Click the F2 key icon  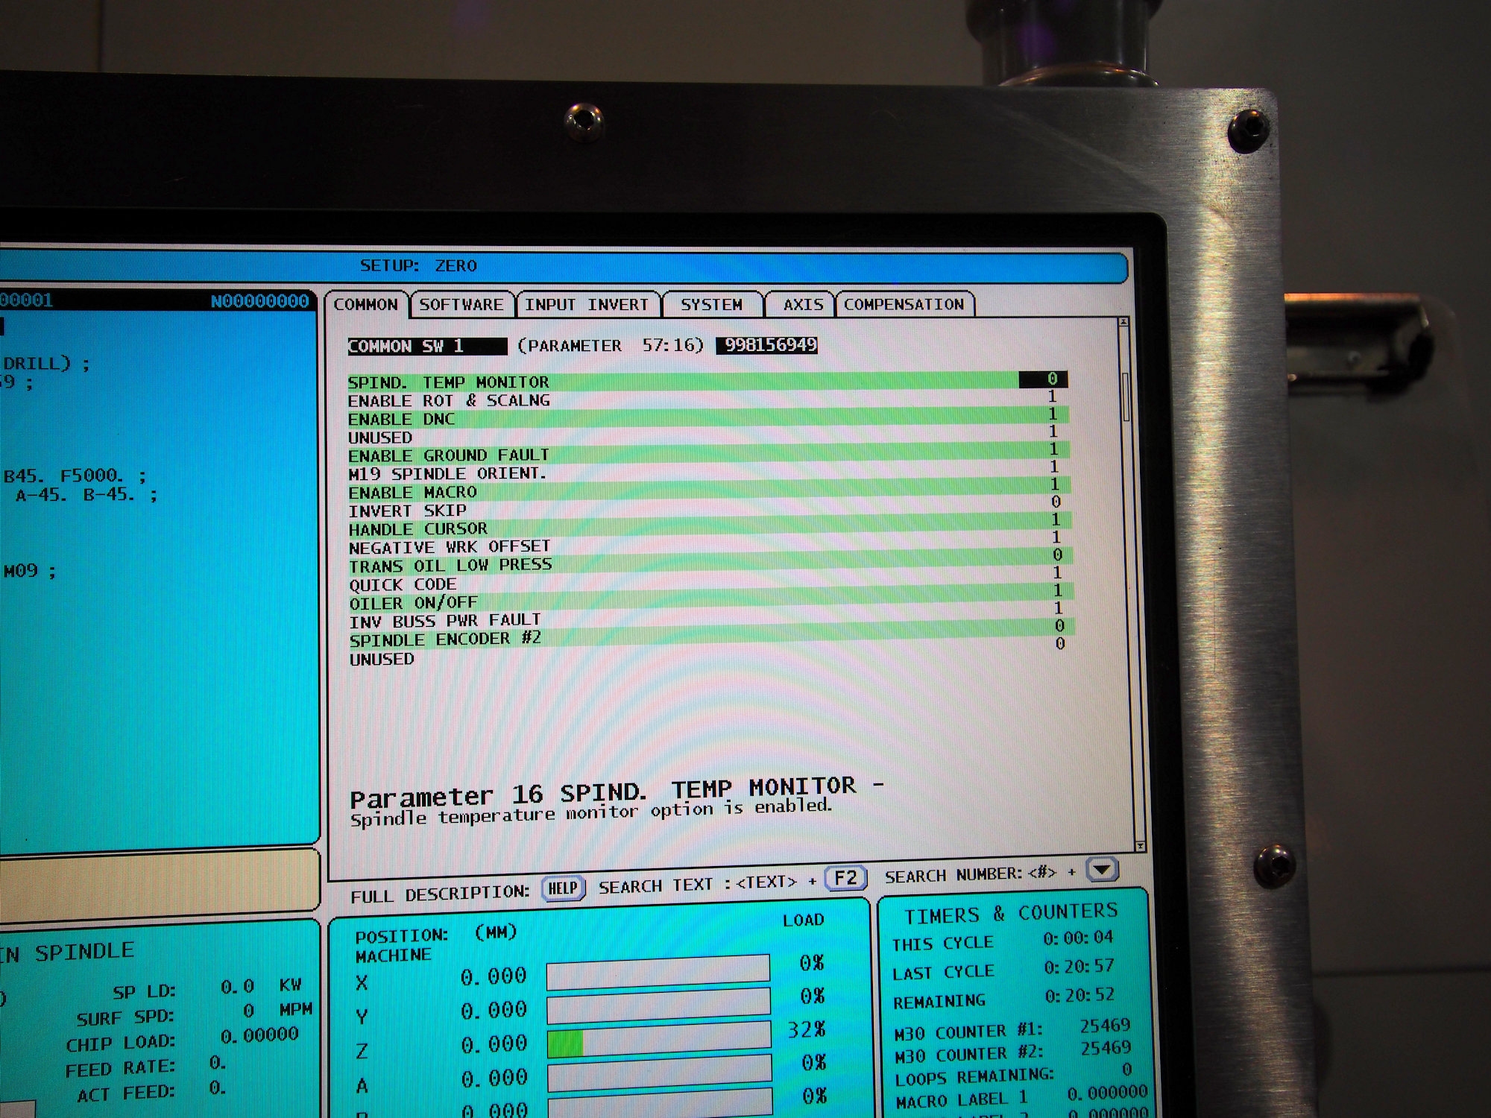[x=845, y=878]
